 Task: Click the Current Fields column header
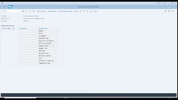tap(23, 28)
